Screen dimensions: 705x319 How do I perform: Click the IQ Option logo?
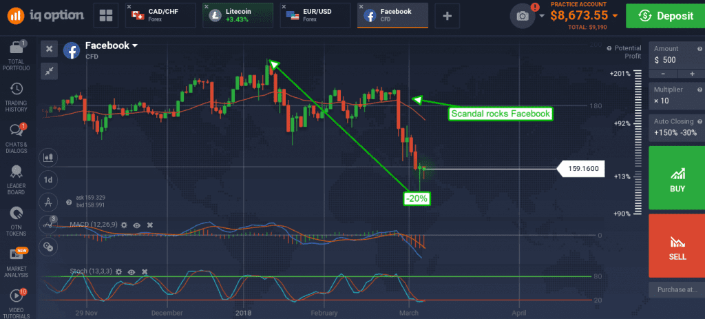pyautogui.click(x=45, y=16)
